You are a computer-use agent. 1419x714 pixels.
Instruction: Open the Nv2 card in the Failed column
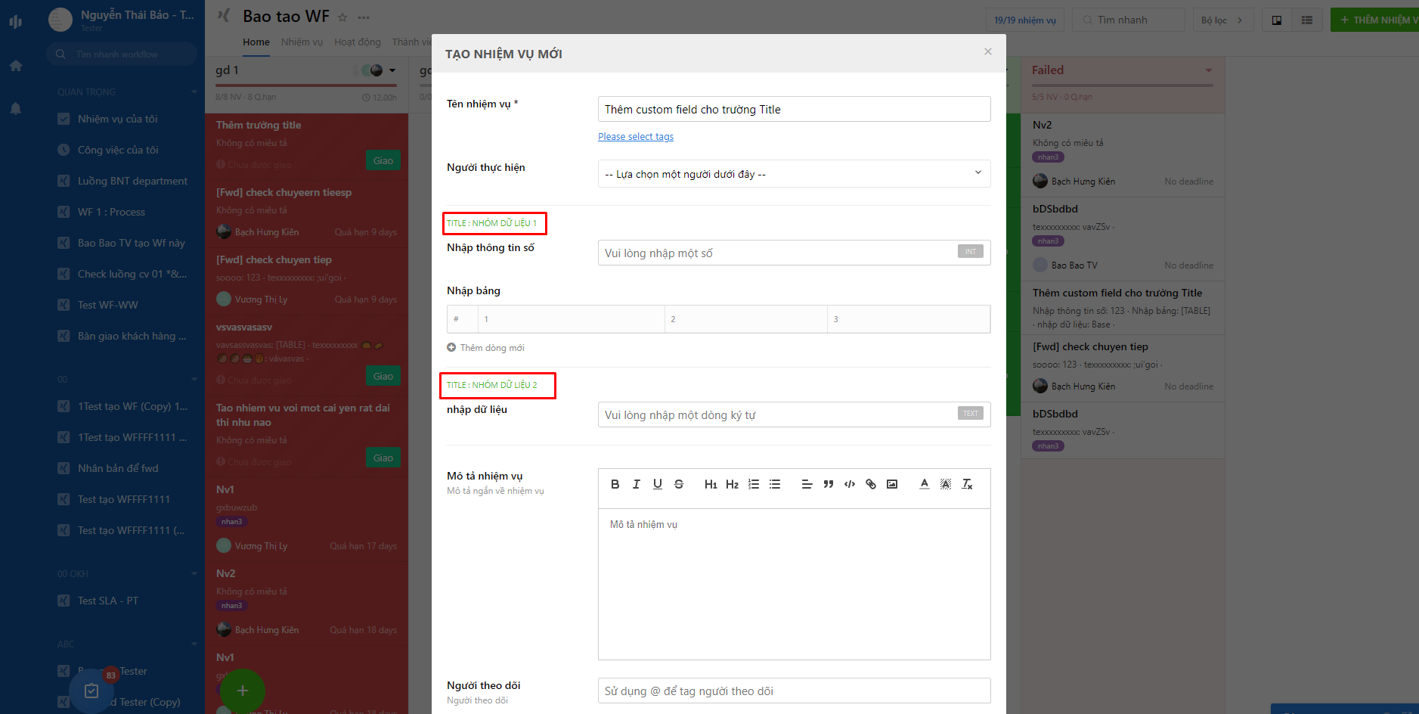click(1123, 155)
